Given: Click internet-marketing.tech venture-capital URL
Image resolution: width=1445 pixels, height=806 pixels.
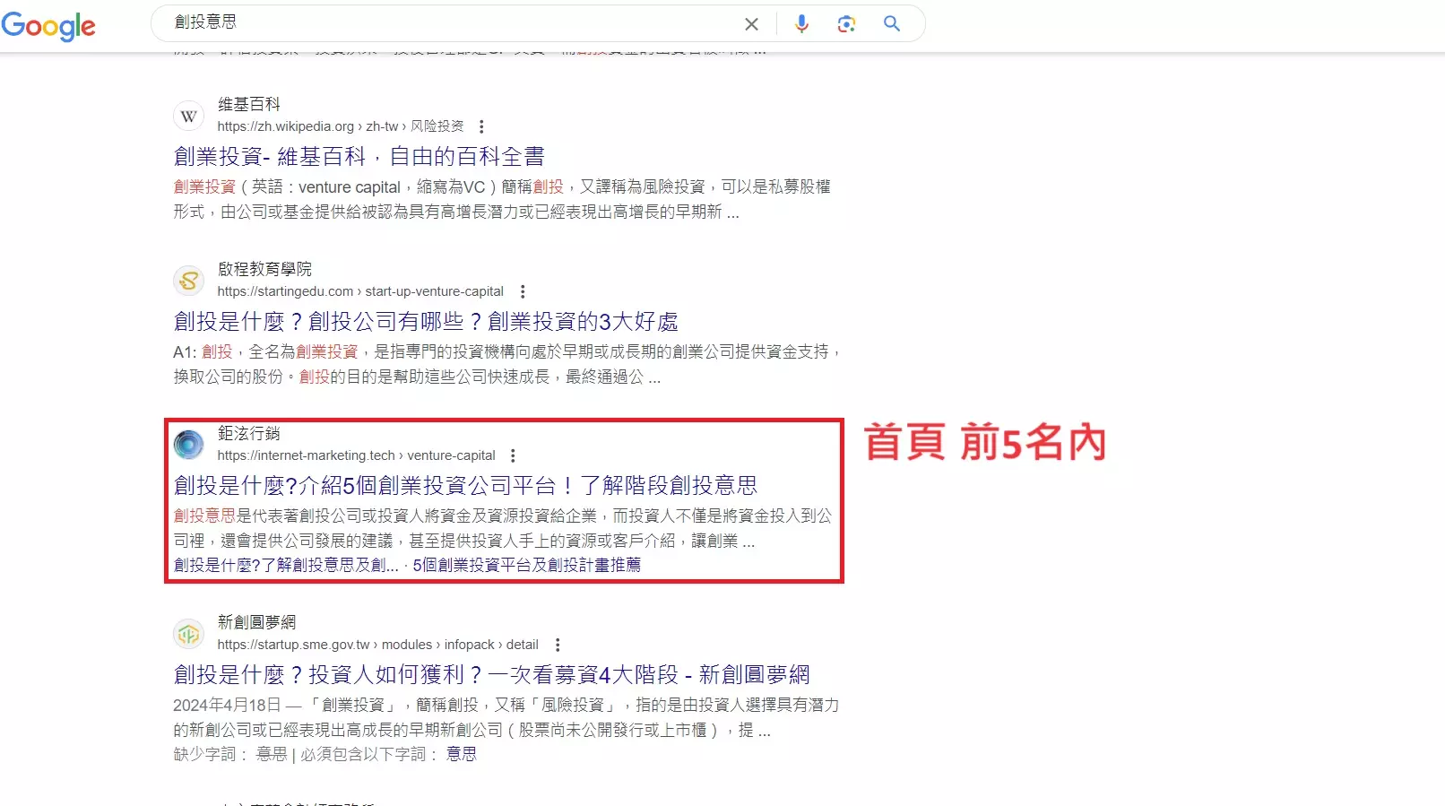Looking at the screenshot, I should (356, 455).
